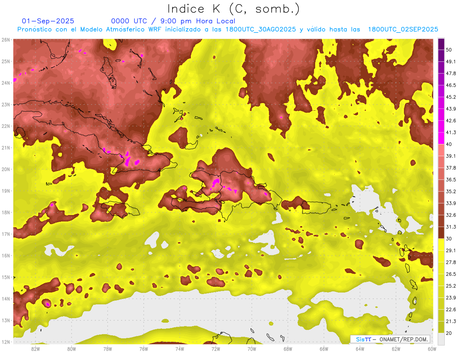Click the longitude axis label "70W"
The image size is (459, 354).
coord(252,349)
